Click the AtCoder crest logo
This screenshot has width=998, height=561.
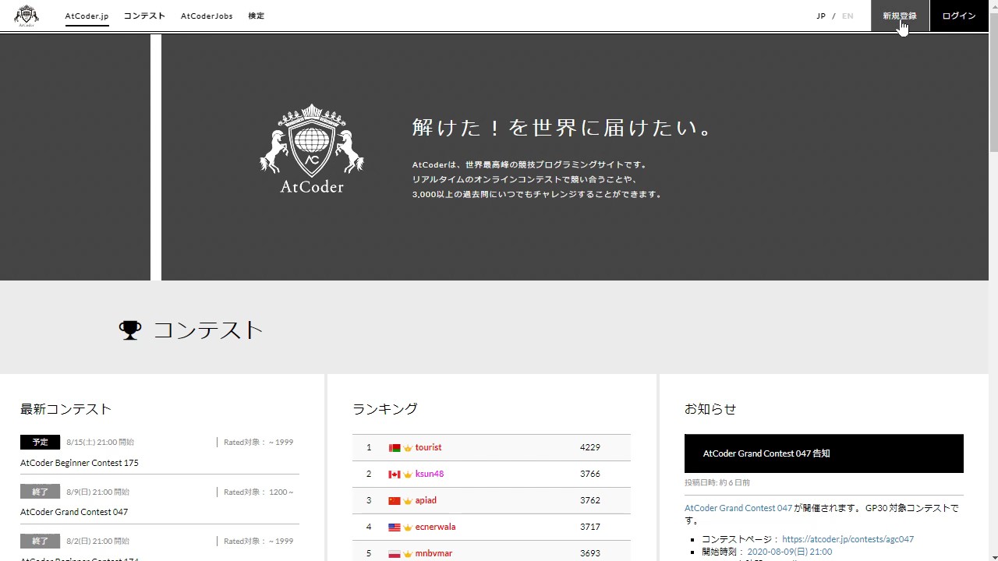coord(27,15)
